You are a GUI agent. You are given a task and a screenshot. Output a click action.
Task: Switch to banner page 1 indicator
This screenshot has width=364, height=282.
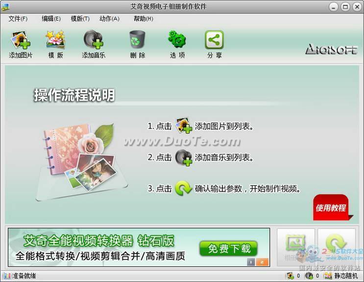[251, 262]
